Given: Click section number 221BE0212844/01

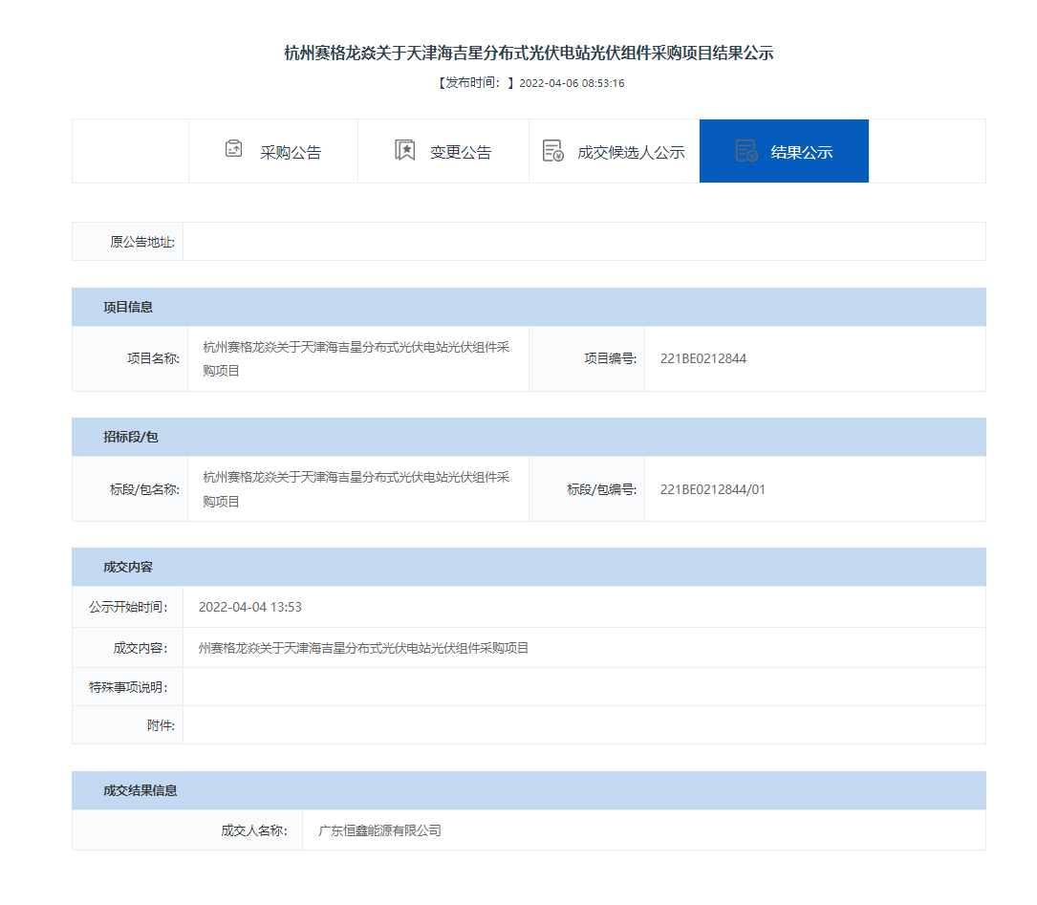Looking at the screenshot, I should [713, 489].
